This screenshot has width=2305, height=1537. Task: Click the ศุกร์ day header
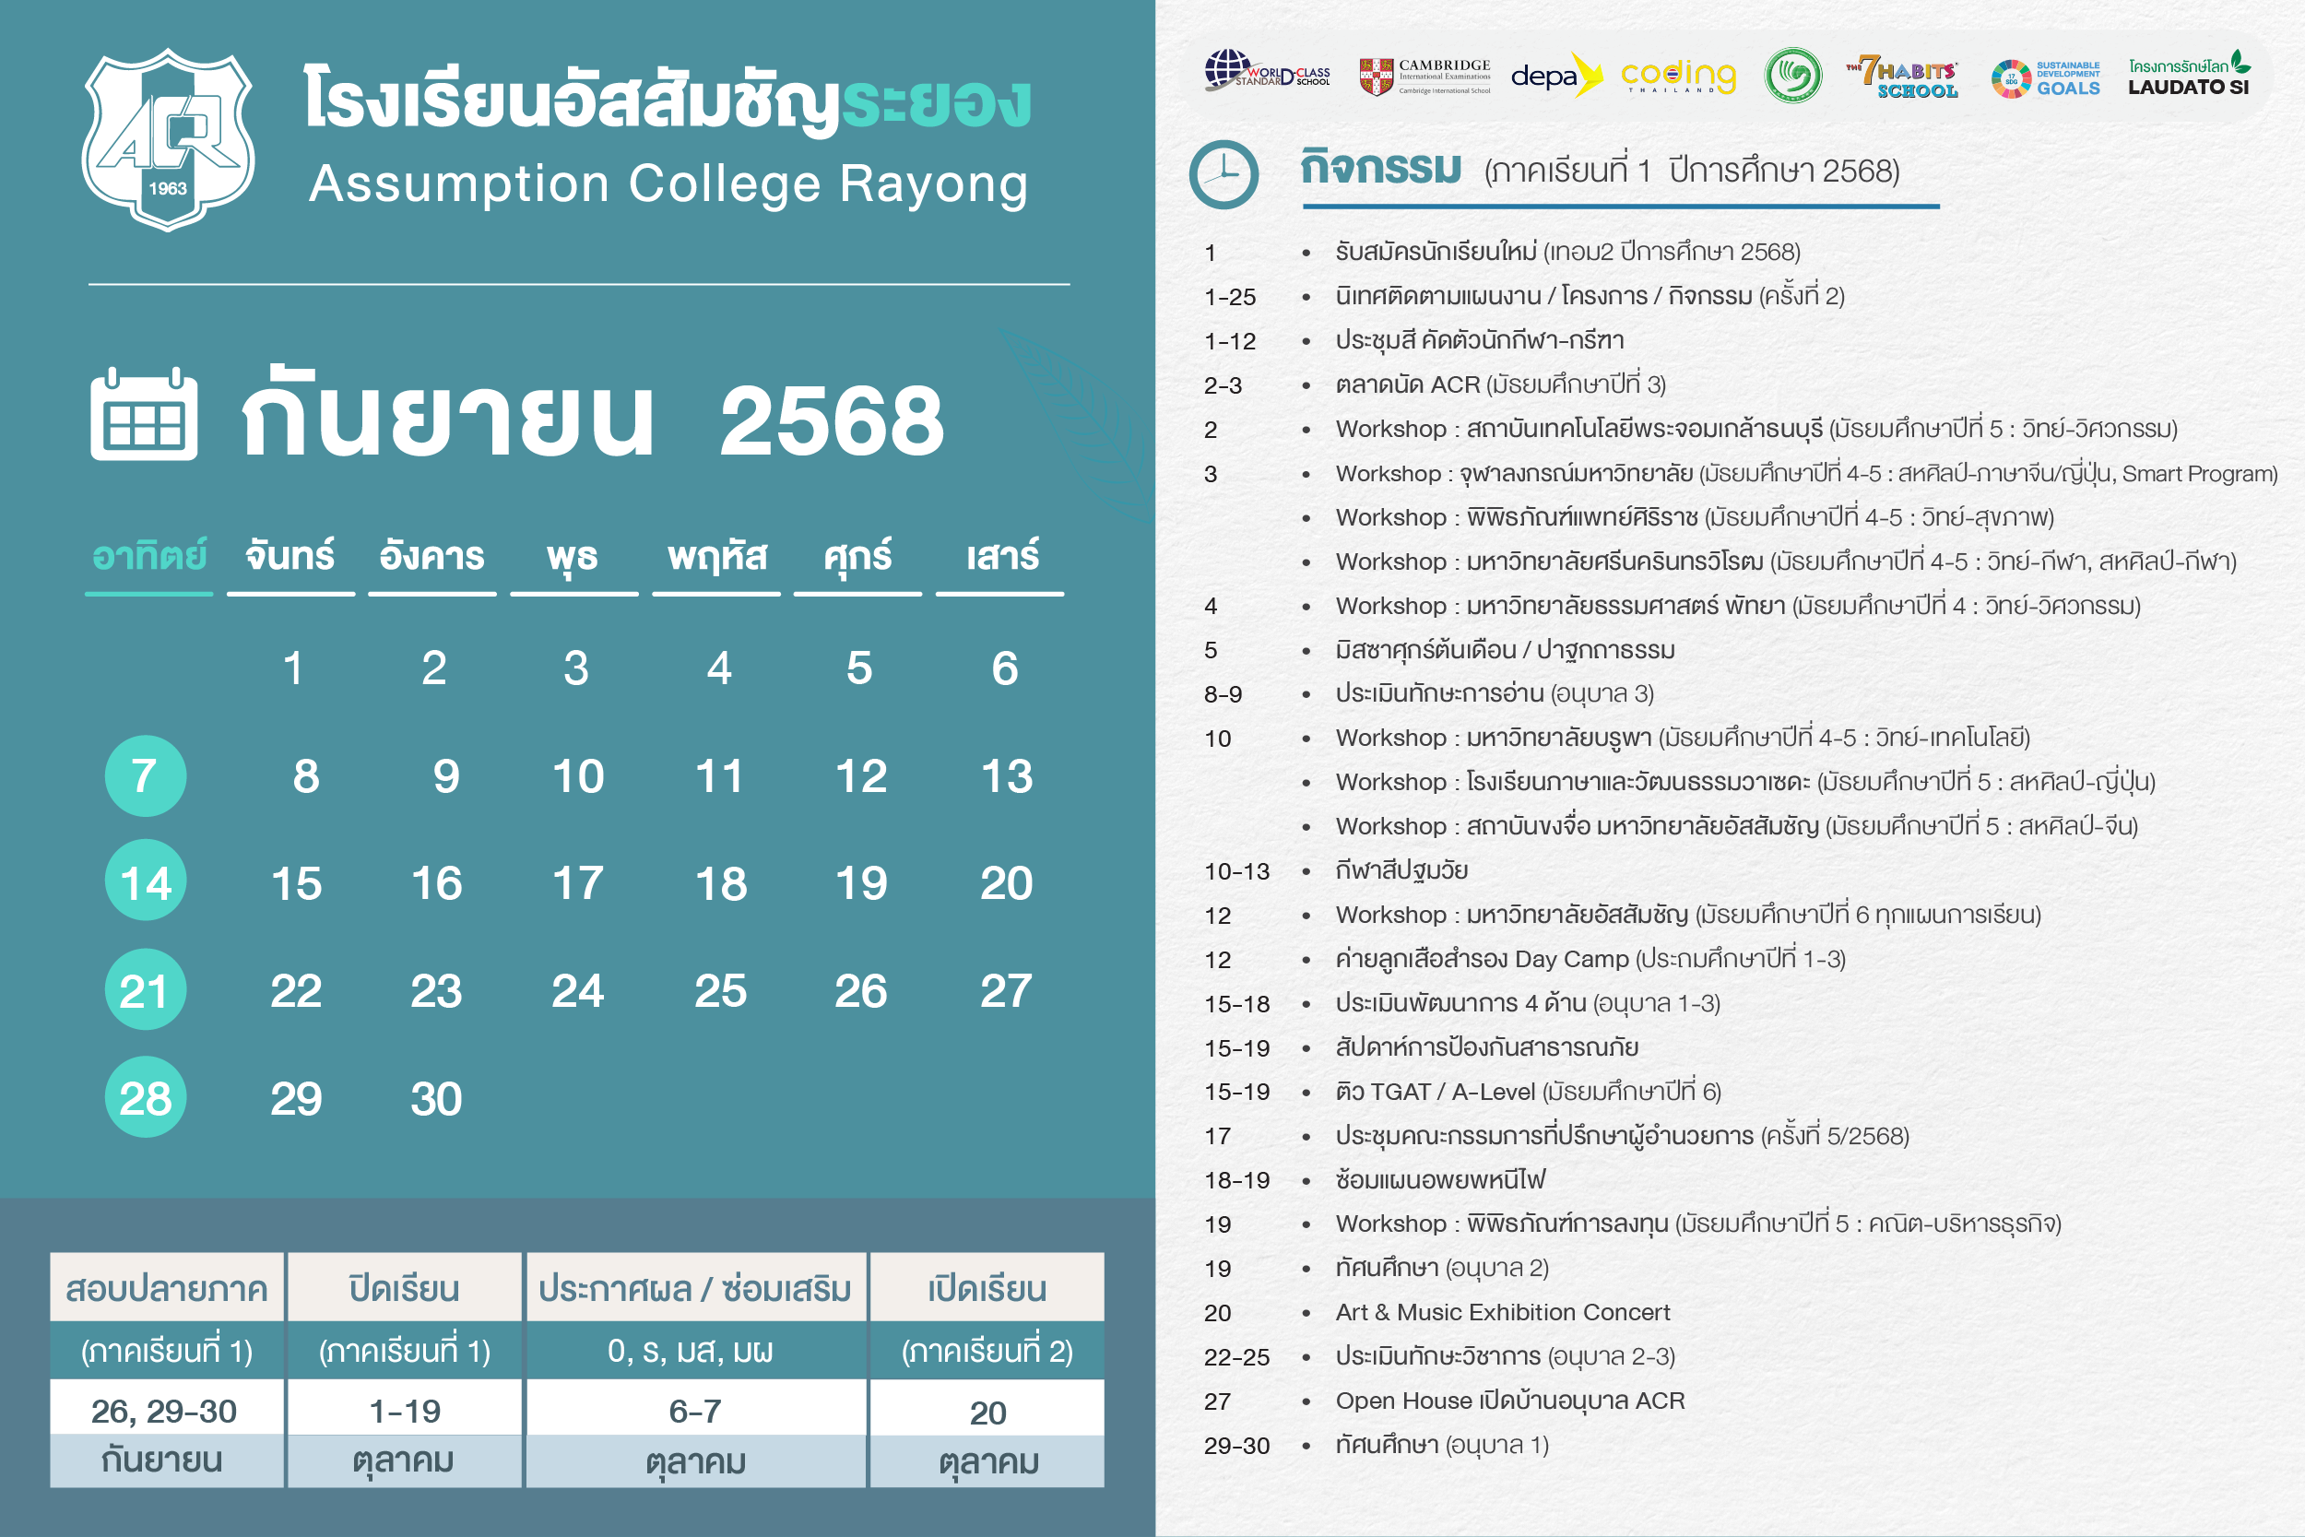pyautogui.click(x=857, y=558)
